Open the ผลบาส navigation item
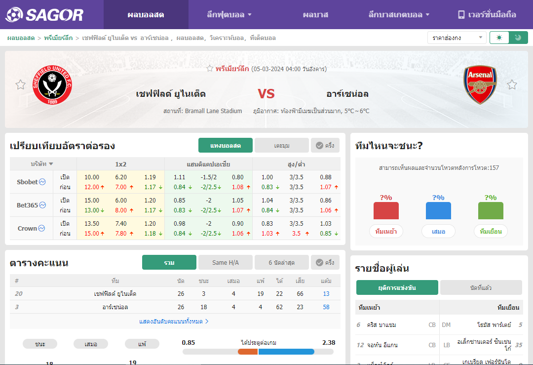Image resolution: width=533 pixels, height=365 pixels. (315, 15)
